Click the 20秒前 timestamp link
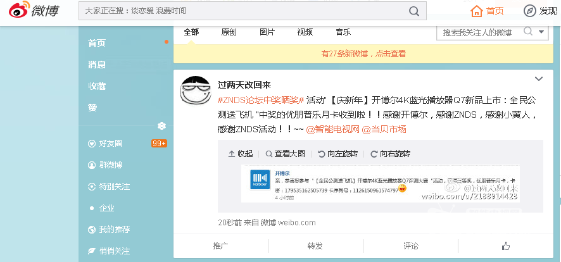The width and height of the screenshot is (561, 262). [230, 223]
